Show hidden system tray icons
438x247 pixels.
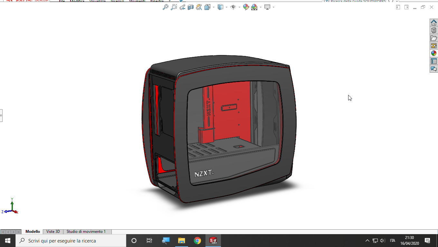(367, 241)
